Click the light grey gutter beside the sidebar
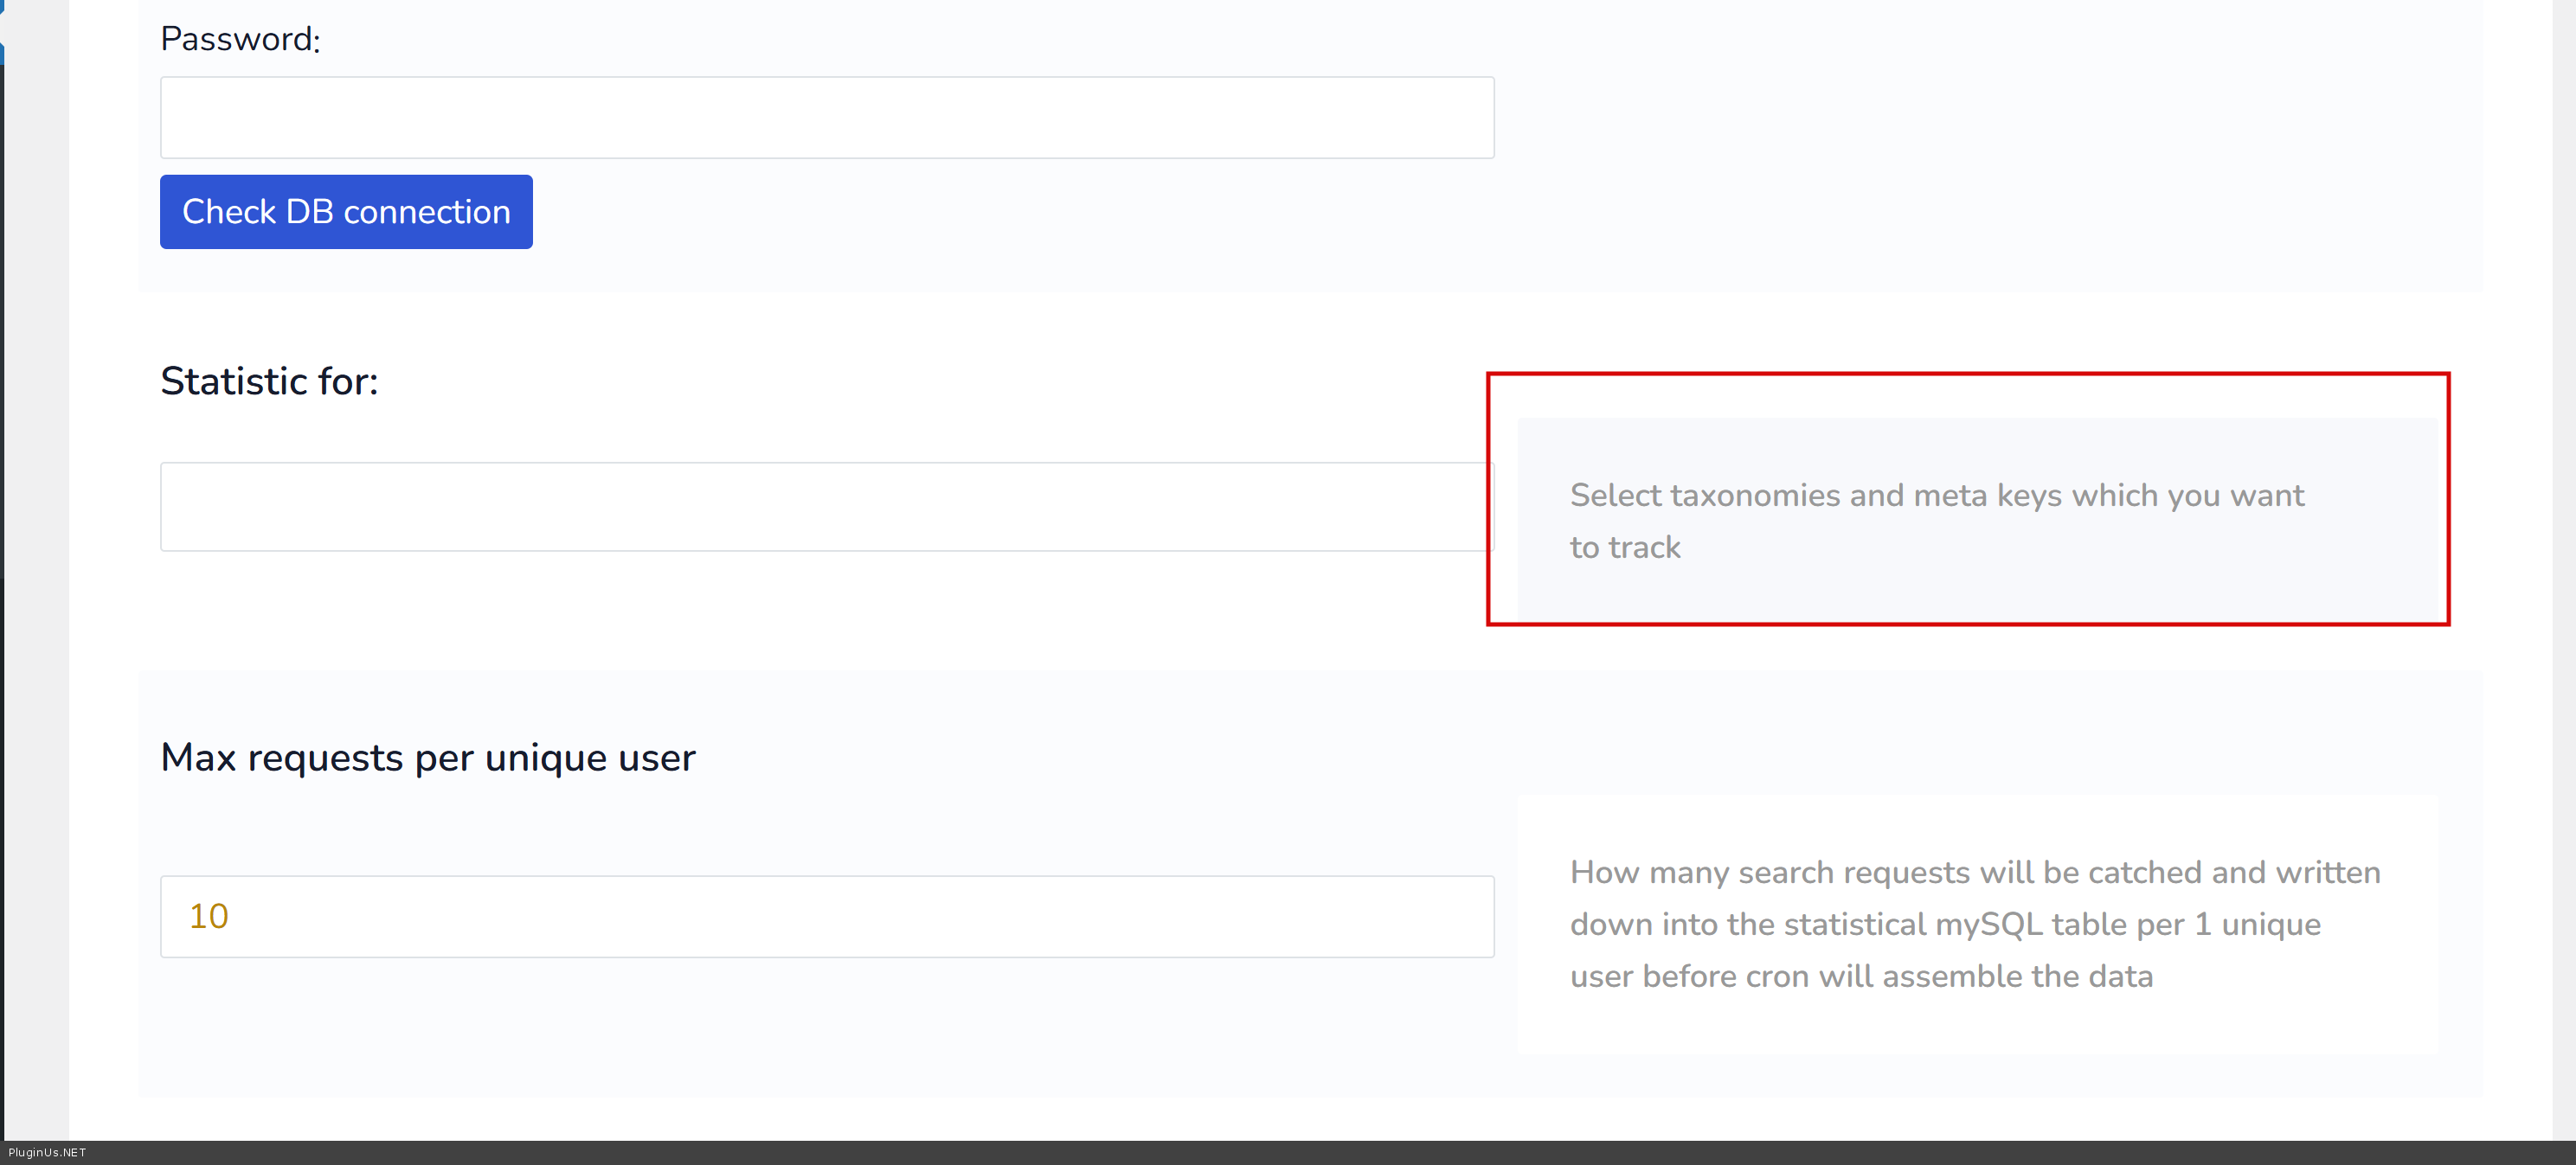Screen dimensions: 2576x1165 tap(36, 599)
